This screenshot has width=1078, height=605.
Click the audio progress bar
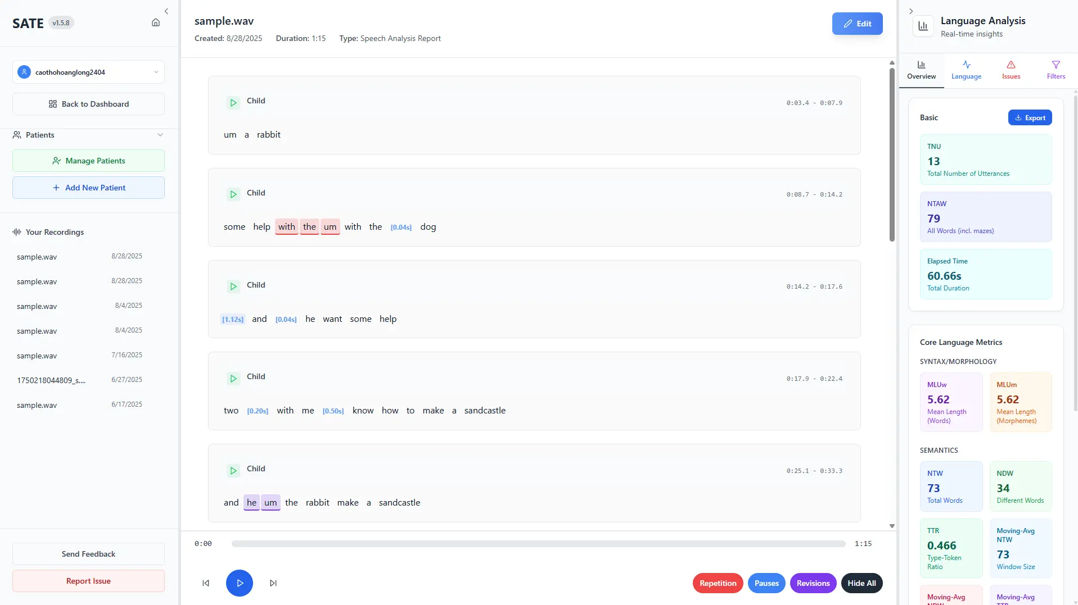538,544
